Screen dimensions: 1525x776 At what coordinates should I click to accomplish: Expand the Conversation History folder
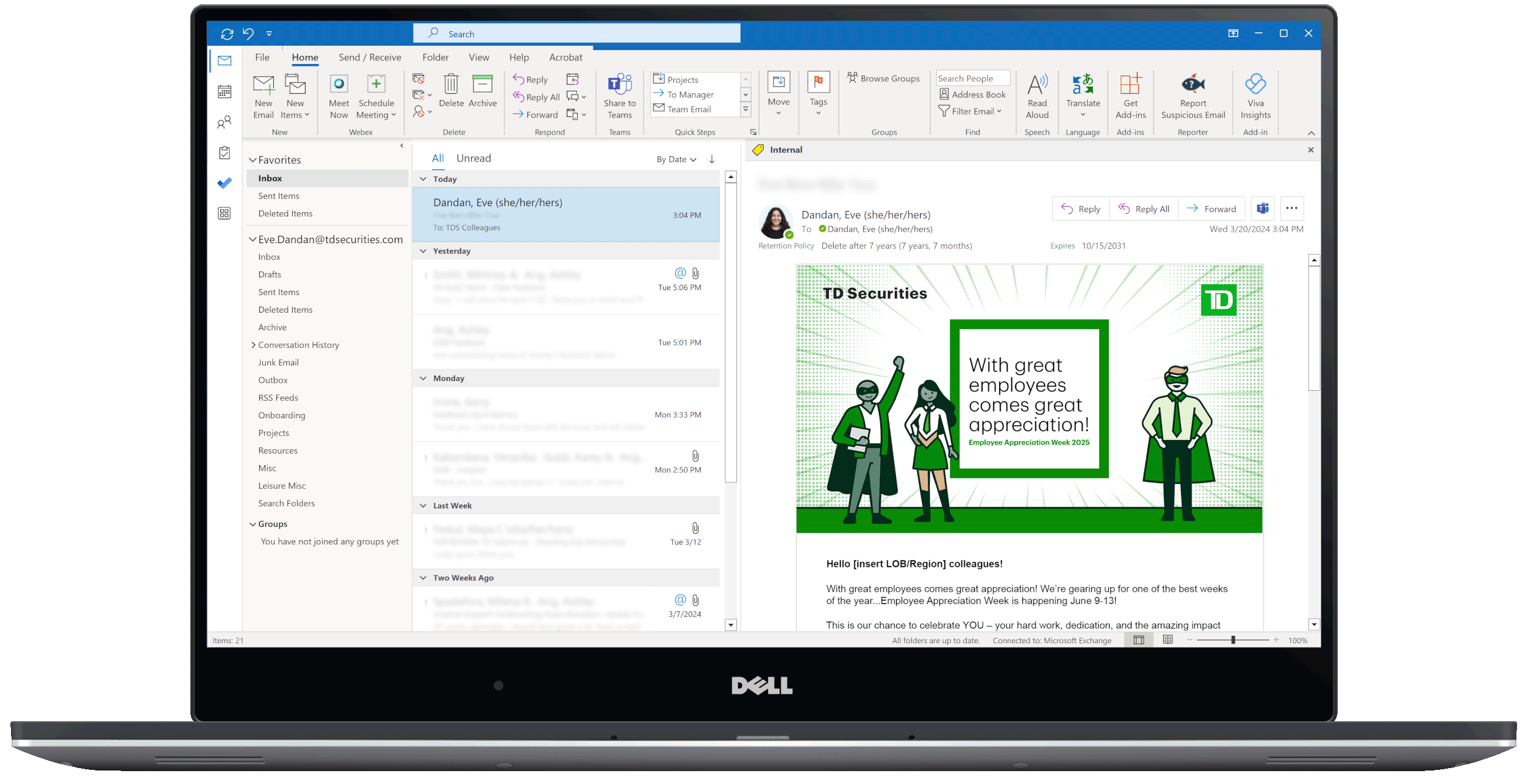(x=253, y=345)
